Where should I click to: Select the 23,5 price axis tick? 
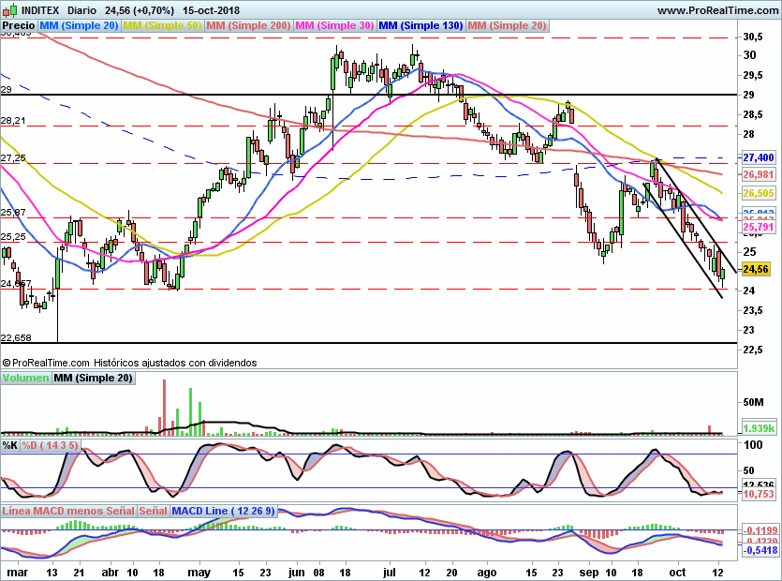(x=753, y=310)
